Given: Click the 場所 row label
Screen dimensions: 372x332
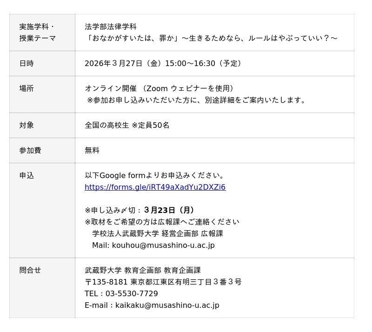Looking at the screenshot, I should 27,89.
